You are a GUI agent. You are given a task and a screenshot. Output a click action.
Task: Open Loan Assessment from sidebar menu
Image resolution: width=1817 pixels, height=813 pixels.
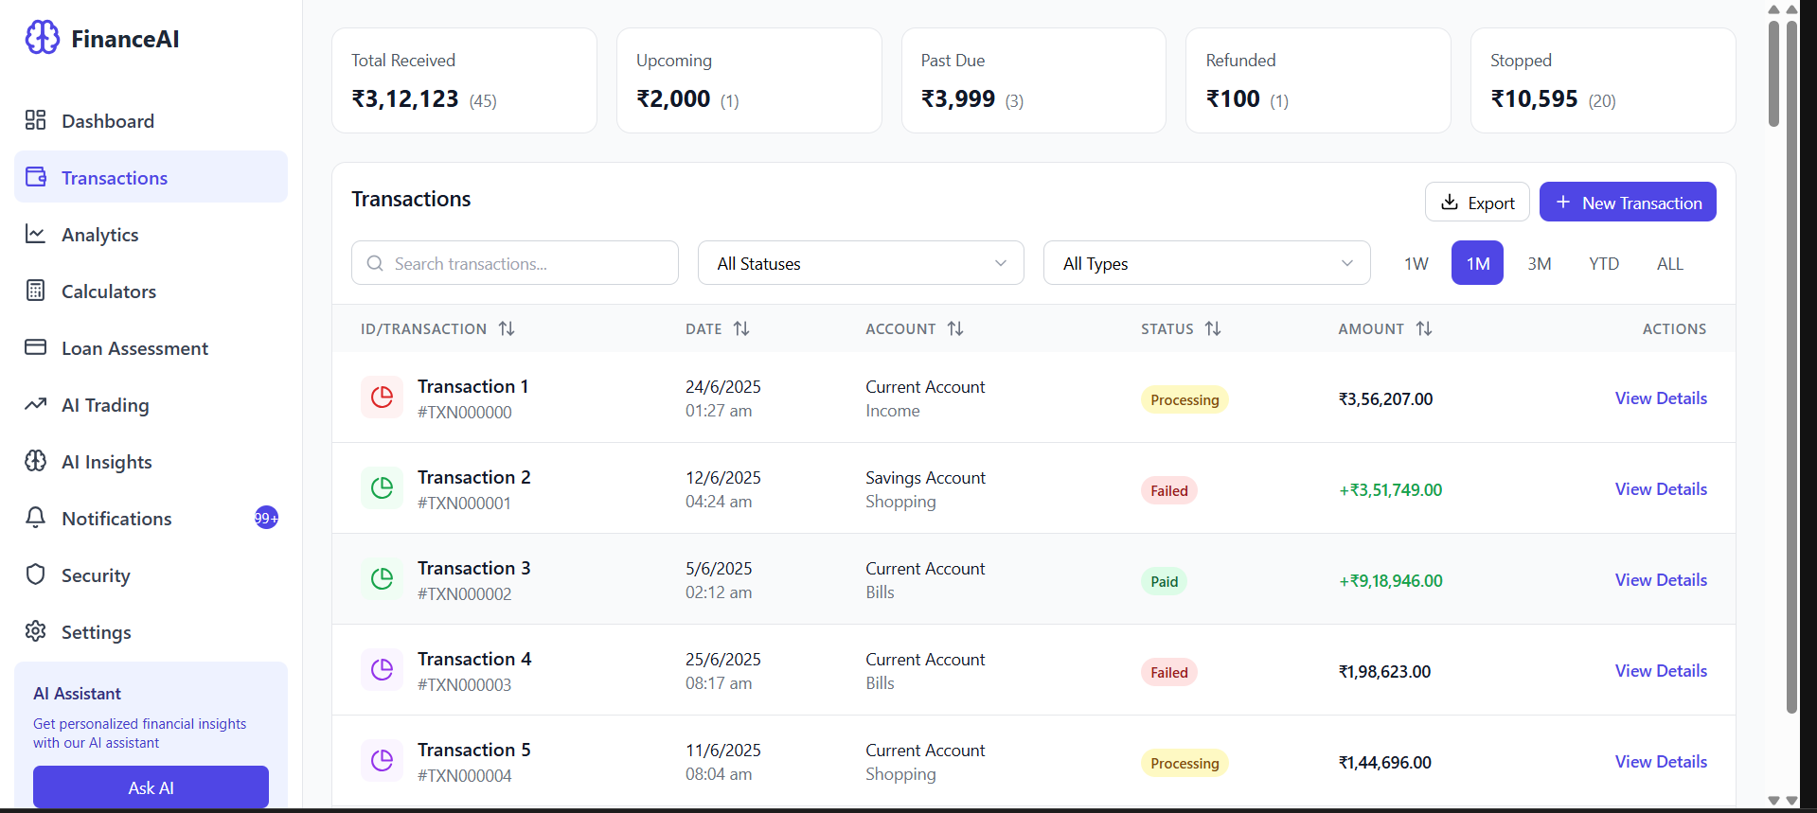[134, 348]
